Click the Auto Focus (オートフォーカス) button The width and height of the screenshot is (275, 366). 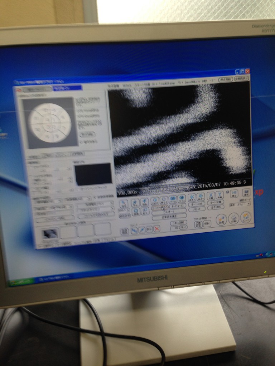178,206
